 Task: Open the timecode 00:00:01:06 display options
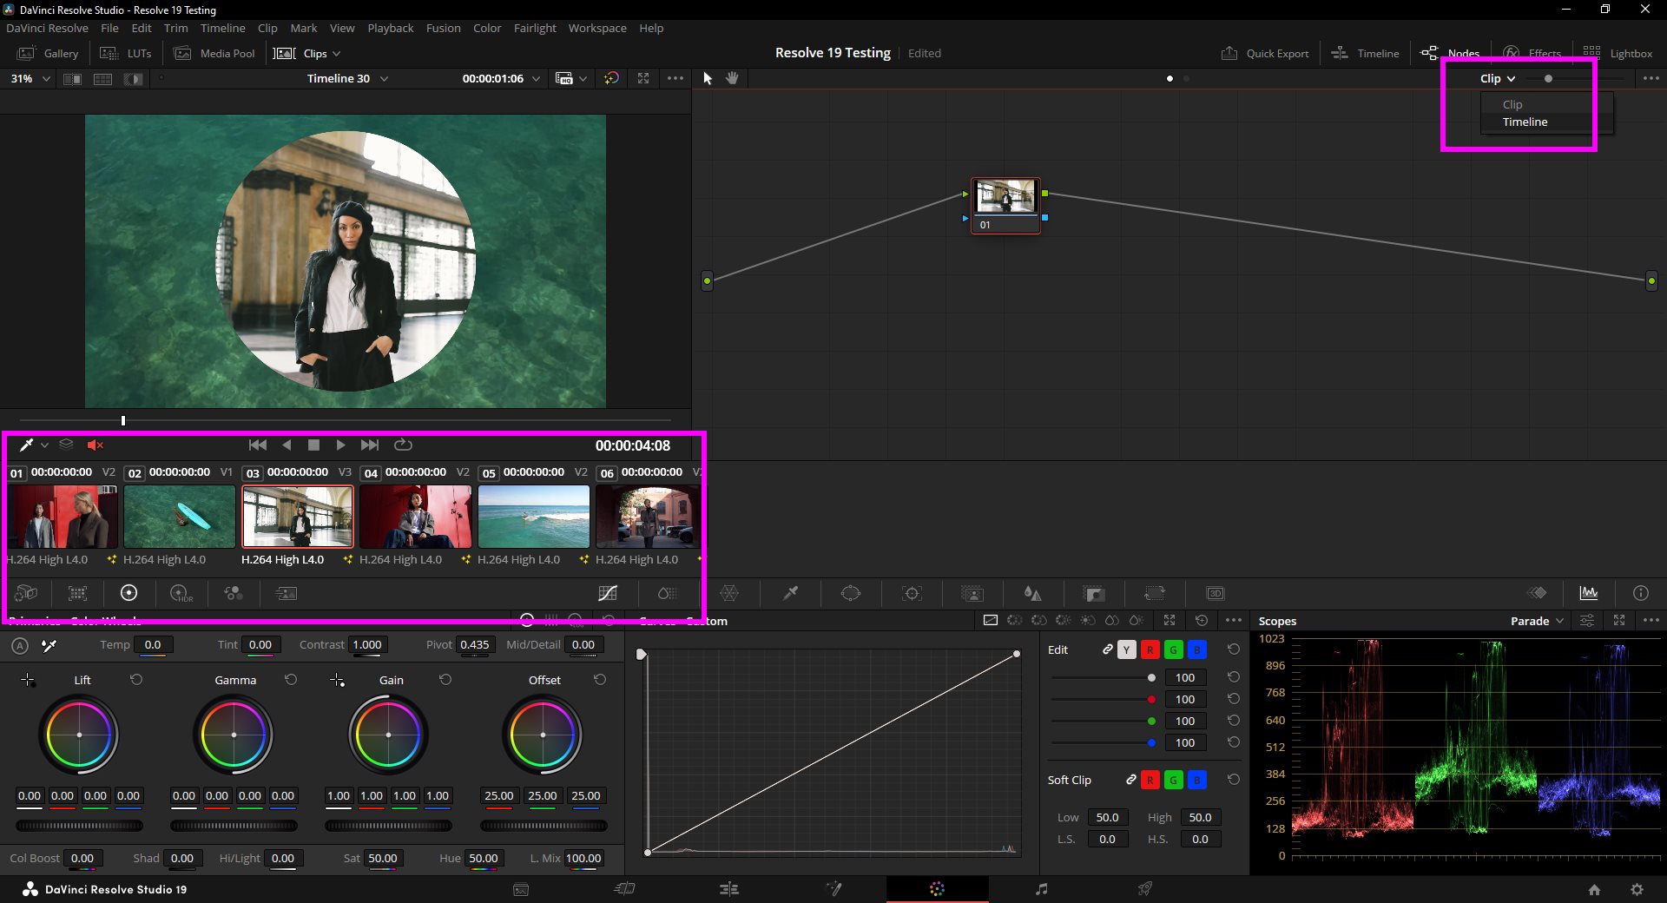(501, 78)
